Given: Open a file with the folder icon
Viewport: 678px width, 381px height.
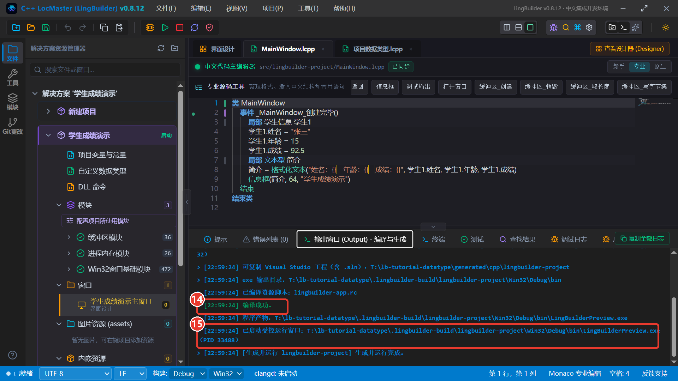Looking at the screenshot, I should click(31, 28).
